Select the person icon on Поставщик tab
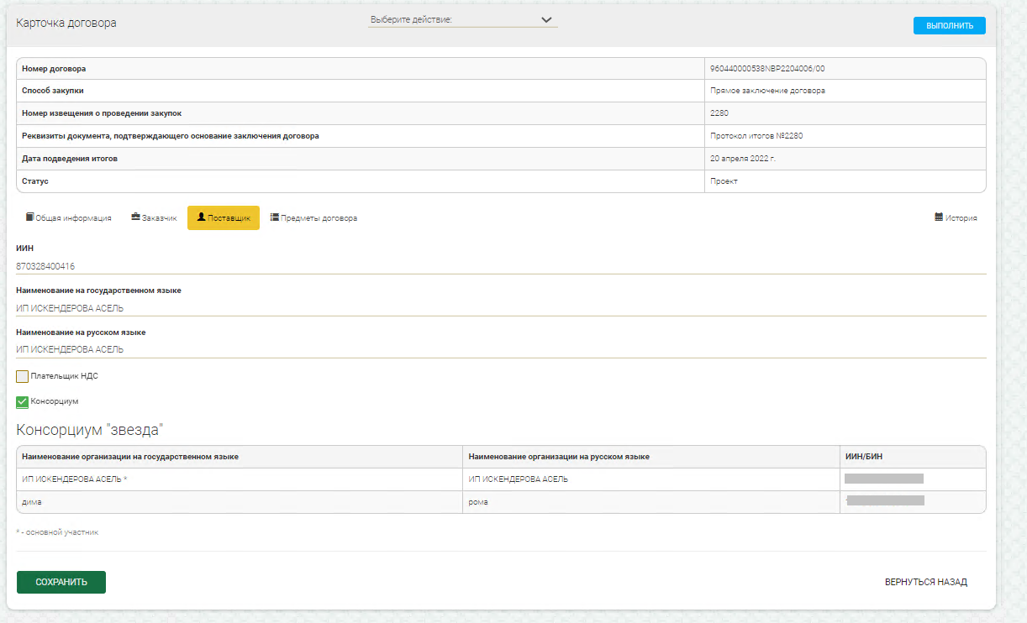The width and height of the screenshot is (1027, 623). 202,217
